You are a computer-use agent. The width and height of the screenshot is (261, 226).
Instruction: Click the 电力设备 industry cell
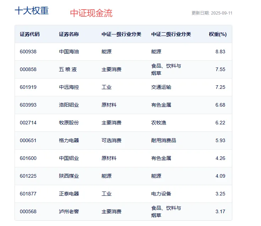(x=161, y=194)
